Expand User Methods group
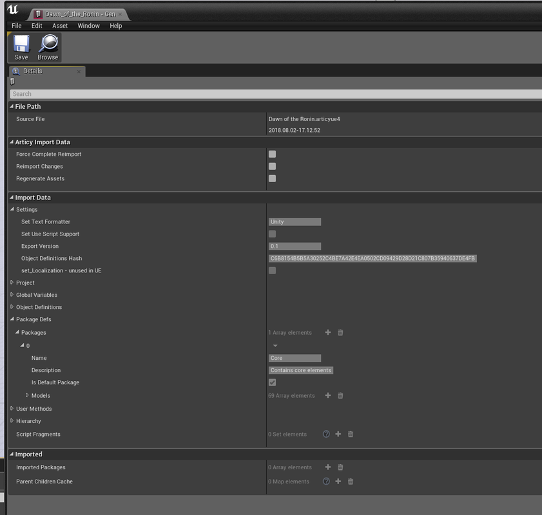 click(12, 408)
